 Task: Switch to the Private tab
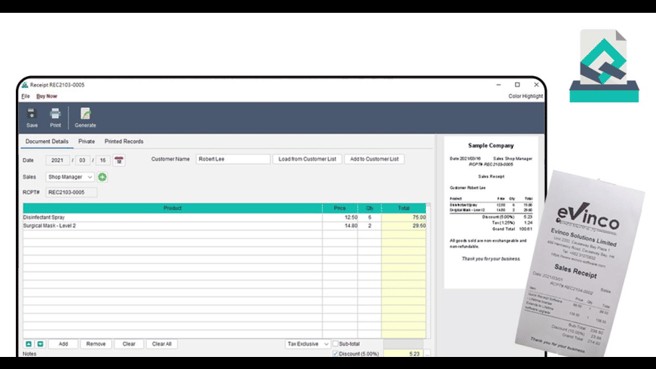click(87, 142)
